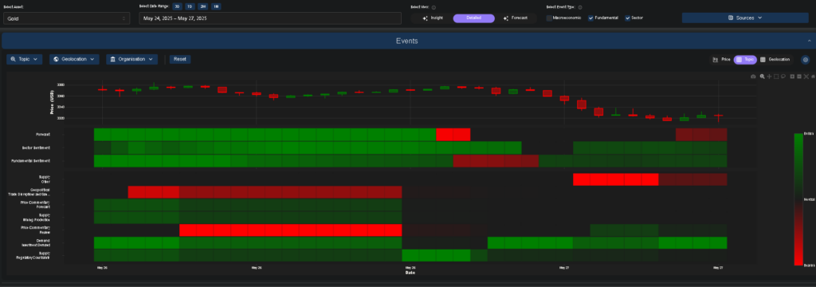Click the Price Commentary: Forecast row label

point(36,204)
